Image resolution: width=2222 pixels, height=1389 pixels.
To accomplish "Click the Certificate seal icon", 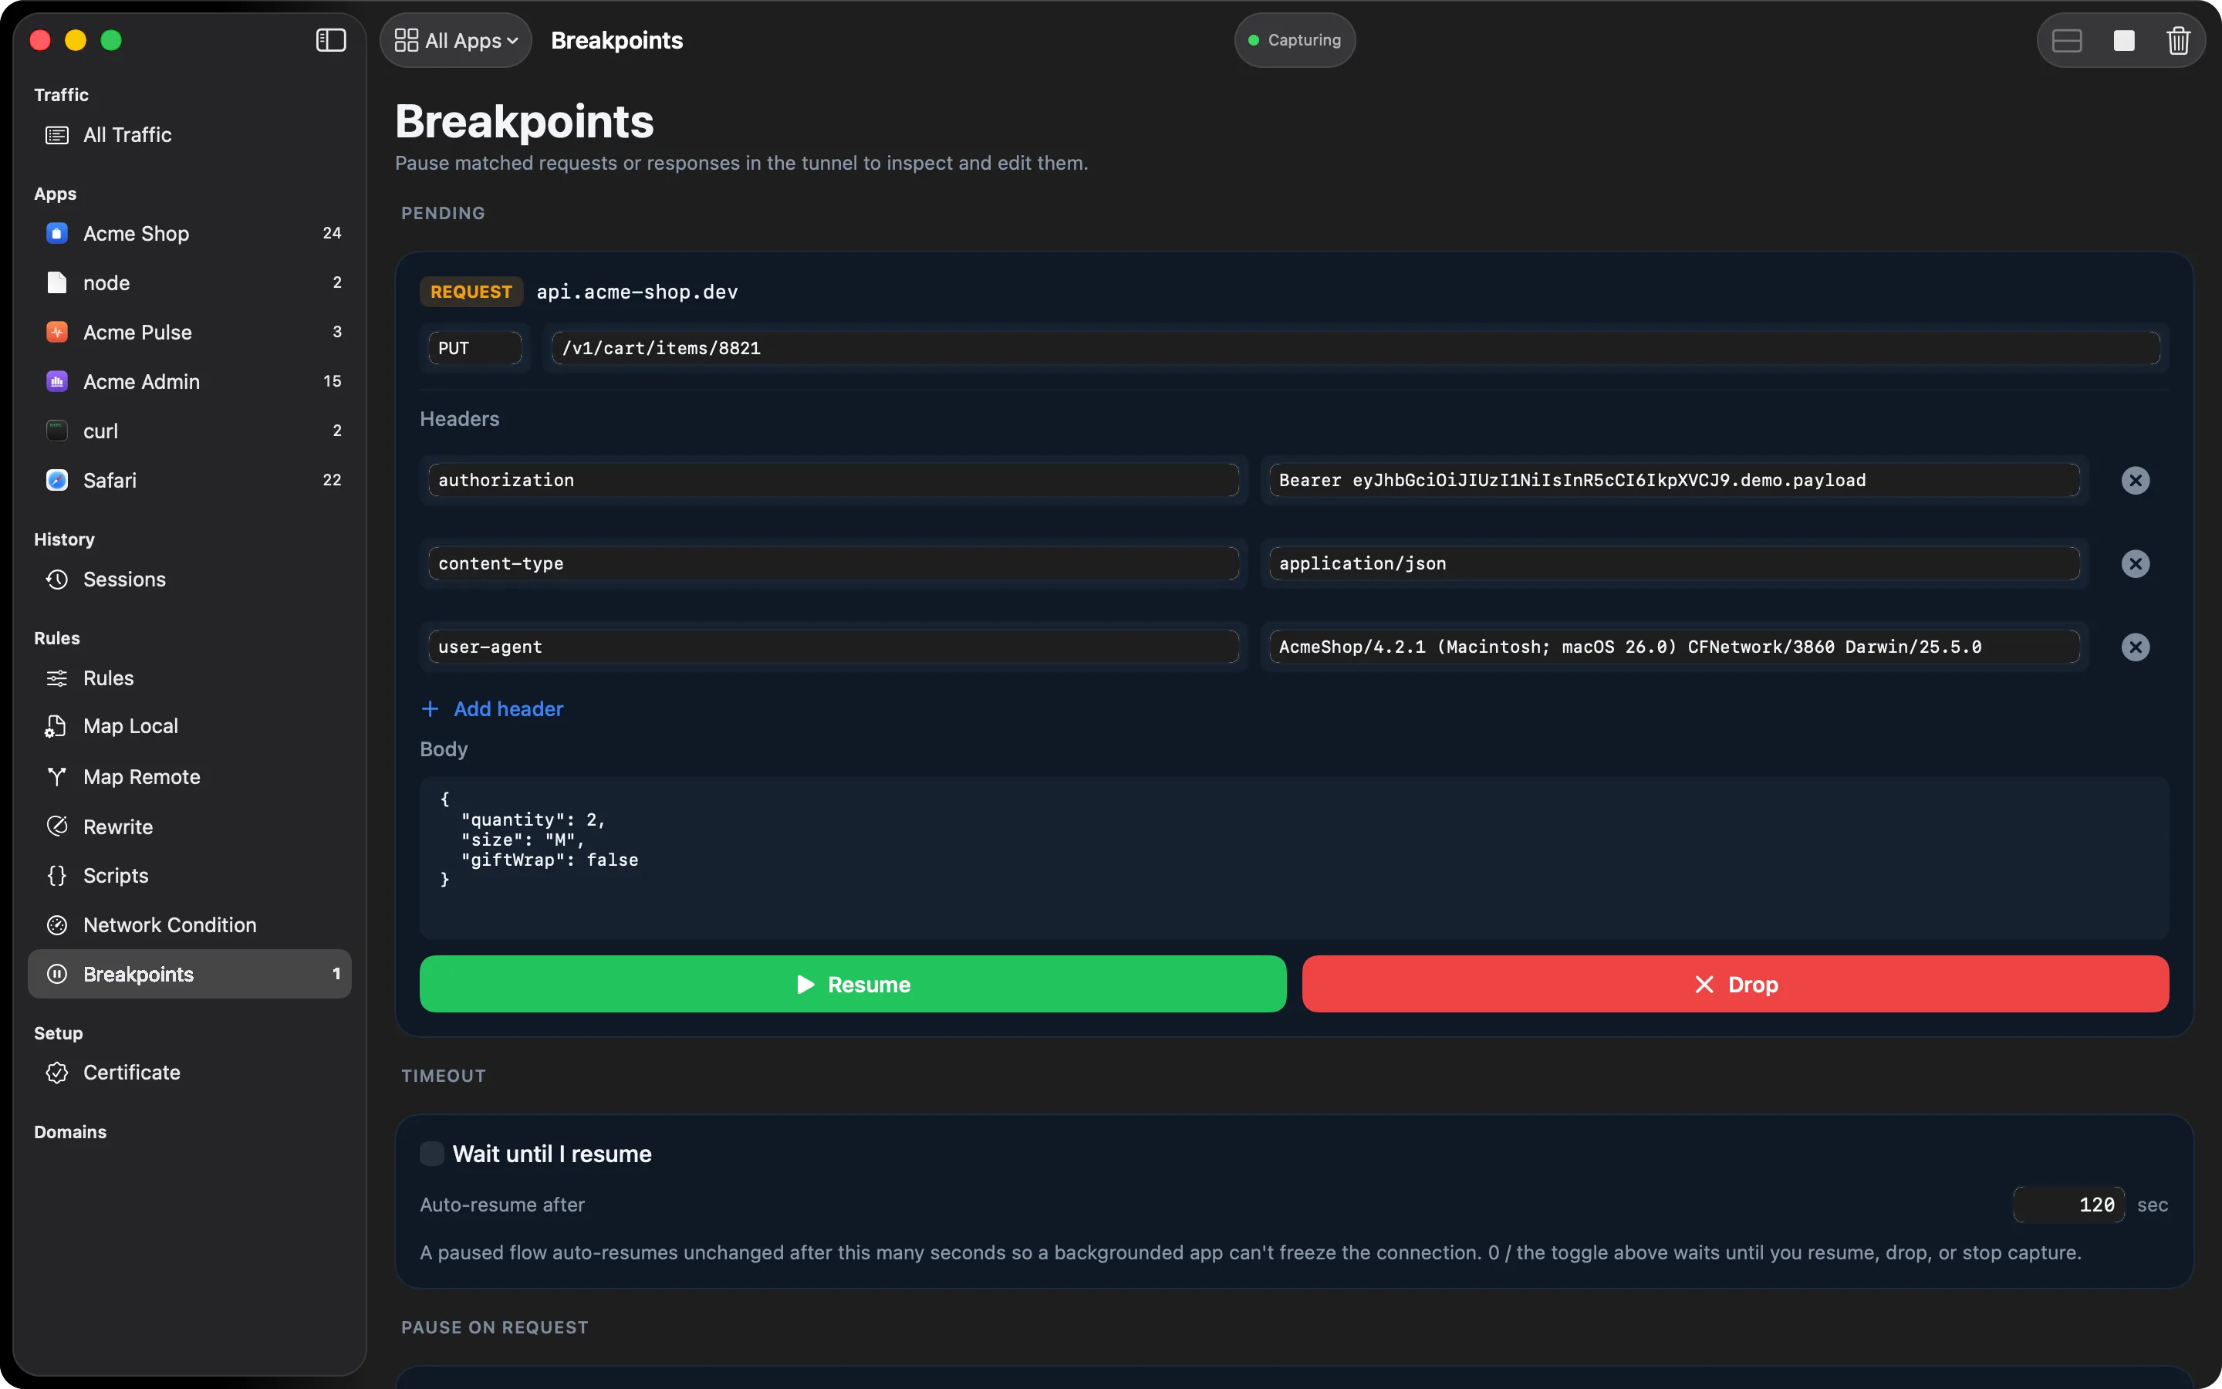I will click(57, 1073).
